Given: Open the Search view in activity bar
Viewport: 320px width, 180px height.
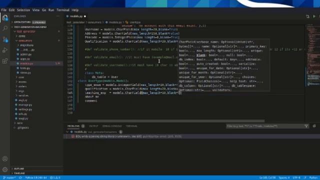Looking at the screenshot, I should (5, 28).
